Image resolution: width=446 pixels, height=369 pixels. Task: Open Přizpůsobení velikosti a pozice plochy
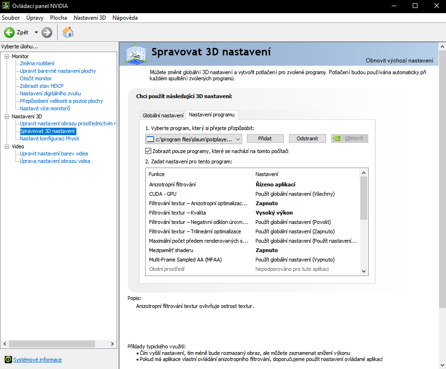(61, 101)
